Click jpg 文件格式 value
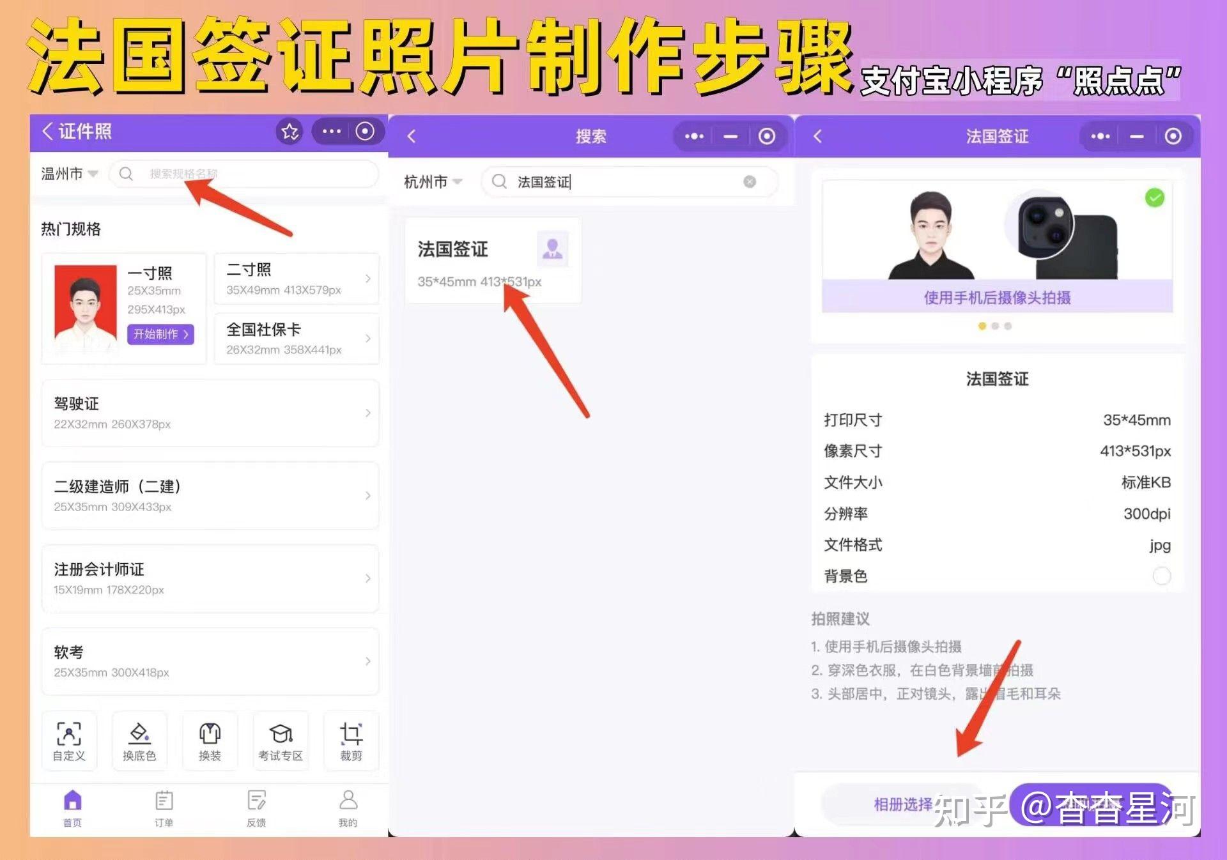Viewport: 1227px width, 860px height. pos(1160,545)
